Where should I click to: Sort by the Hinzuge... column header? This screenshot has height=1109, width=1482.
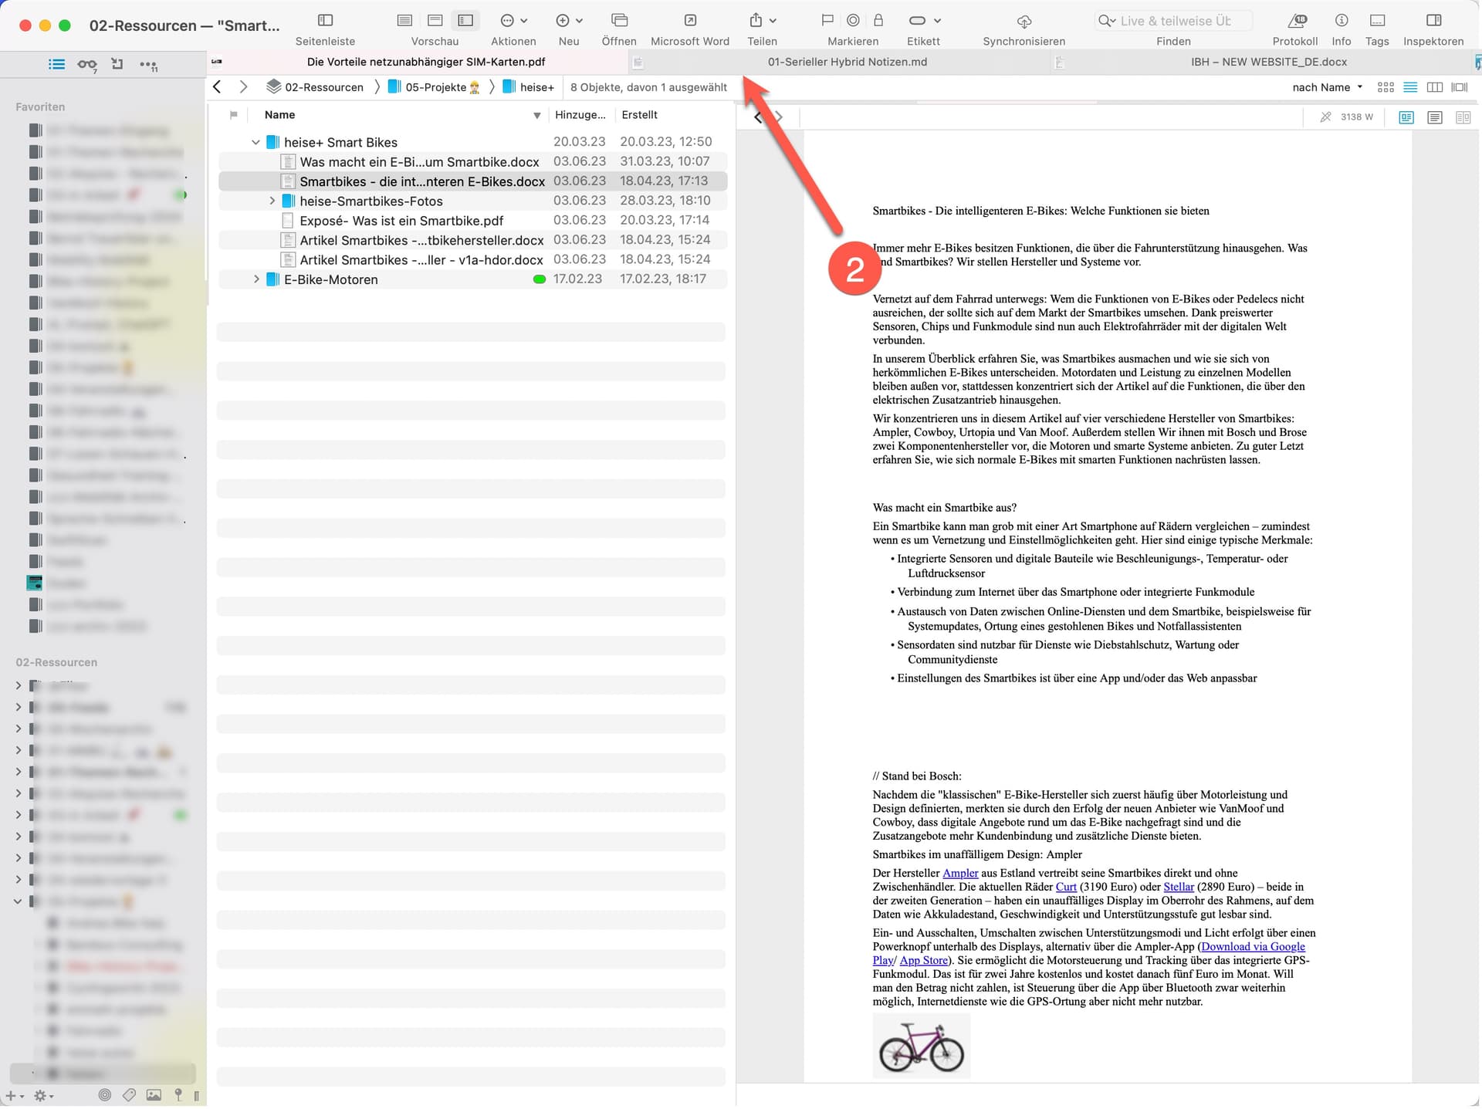pos(580,115)
